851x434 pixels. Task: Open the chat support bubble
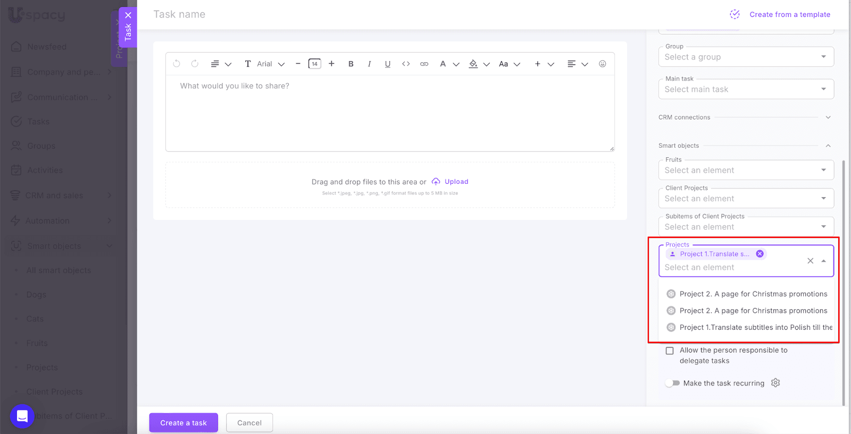point(22,416)
